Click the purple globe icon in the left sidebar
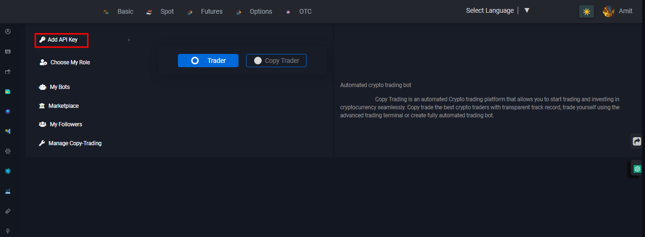This screenshot has height=237, width=645. [8, 112]
